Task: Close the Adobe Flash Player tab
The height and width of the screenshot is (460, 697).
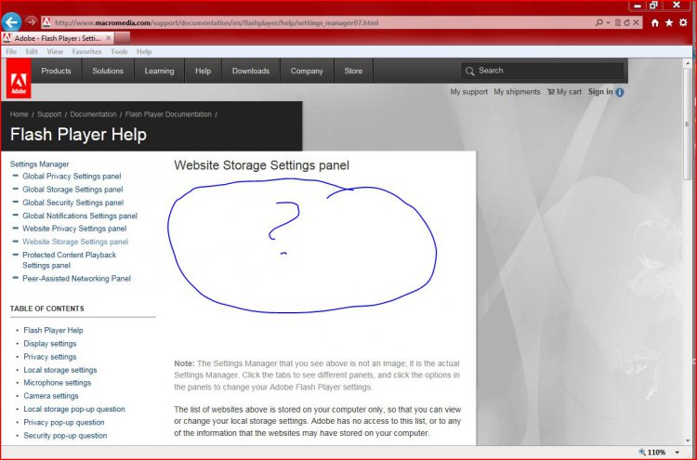Action: pyautogui.click(x=109, y=38)
